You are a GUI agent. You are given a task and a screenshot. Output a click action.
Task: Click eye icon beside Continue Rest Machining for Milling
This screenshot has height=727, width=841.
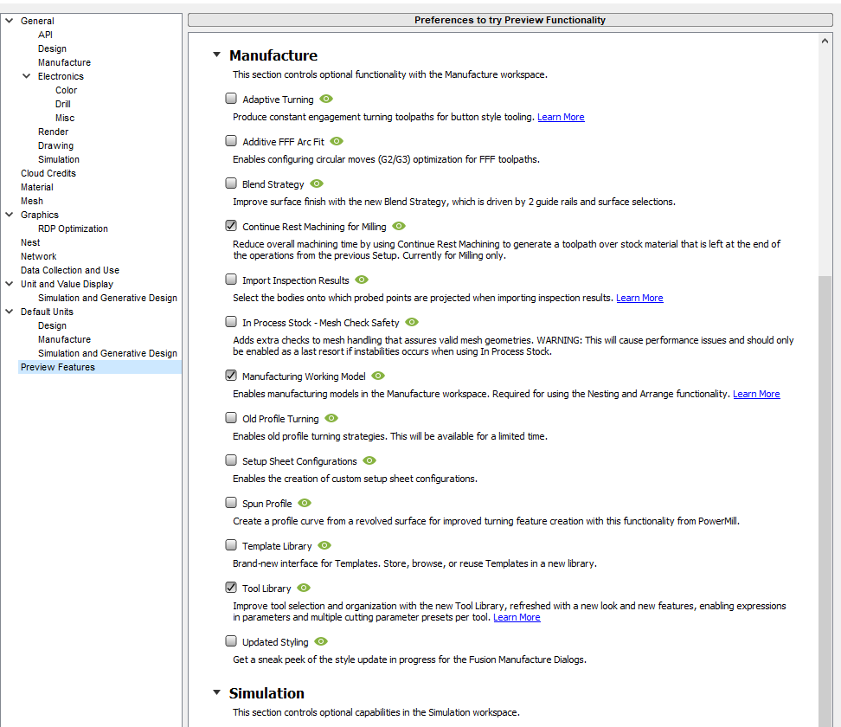399,226
